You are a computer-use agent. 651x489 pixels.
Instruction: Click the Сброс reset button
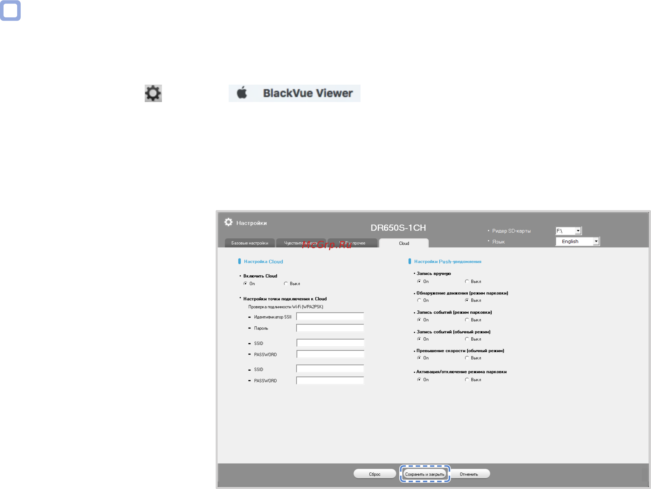375,474
